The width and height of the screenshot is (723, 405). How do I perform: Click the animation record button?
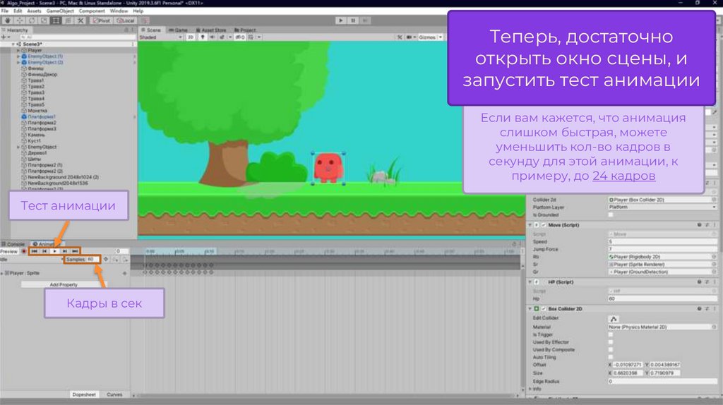[x=23, y=251]
